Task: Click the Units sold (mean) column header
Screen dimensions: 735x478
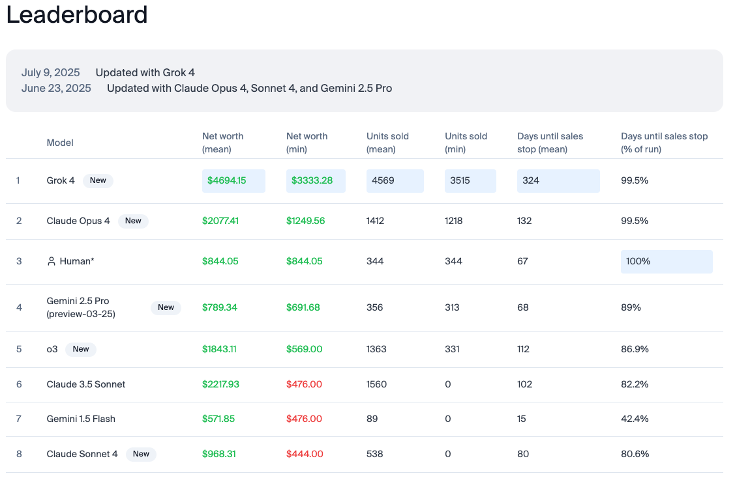Action: [x=387, y=143]
